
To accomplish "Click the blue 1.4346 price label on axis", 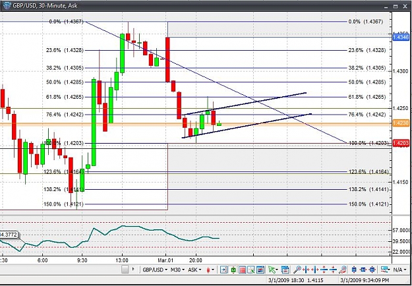I will click(401, 38).
